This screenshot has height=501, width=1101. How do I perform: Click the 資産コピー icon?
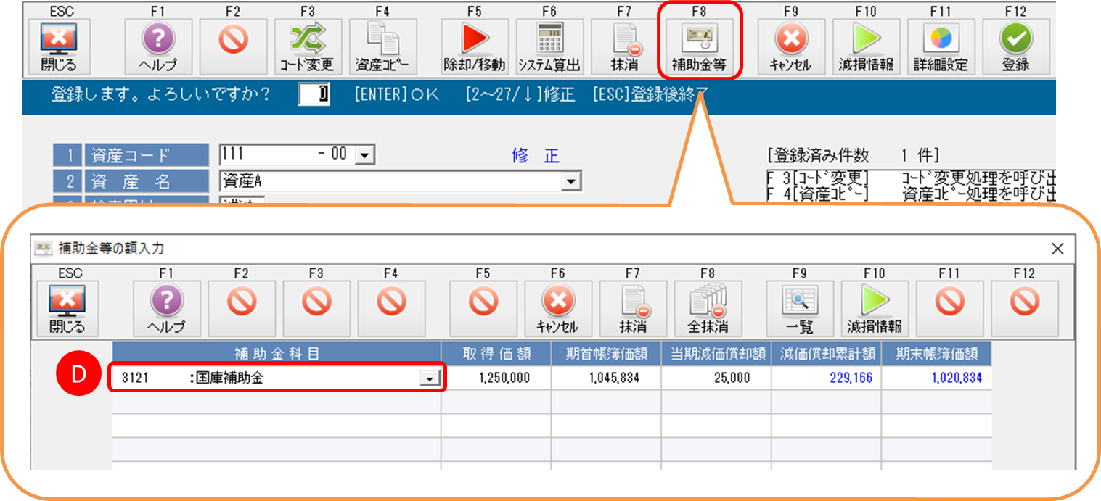pos(382,46)
